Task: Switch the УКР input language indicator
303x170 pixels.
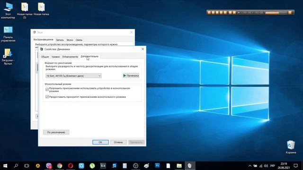Action: 273,166
